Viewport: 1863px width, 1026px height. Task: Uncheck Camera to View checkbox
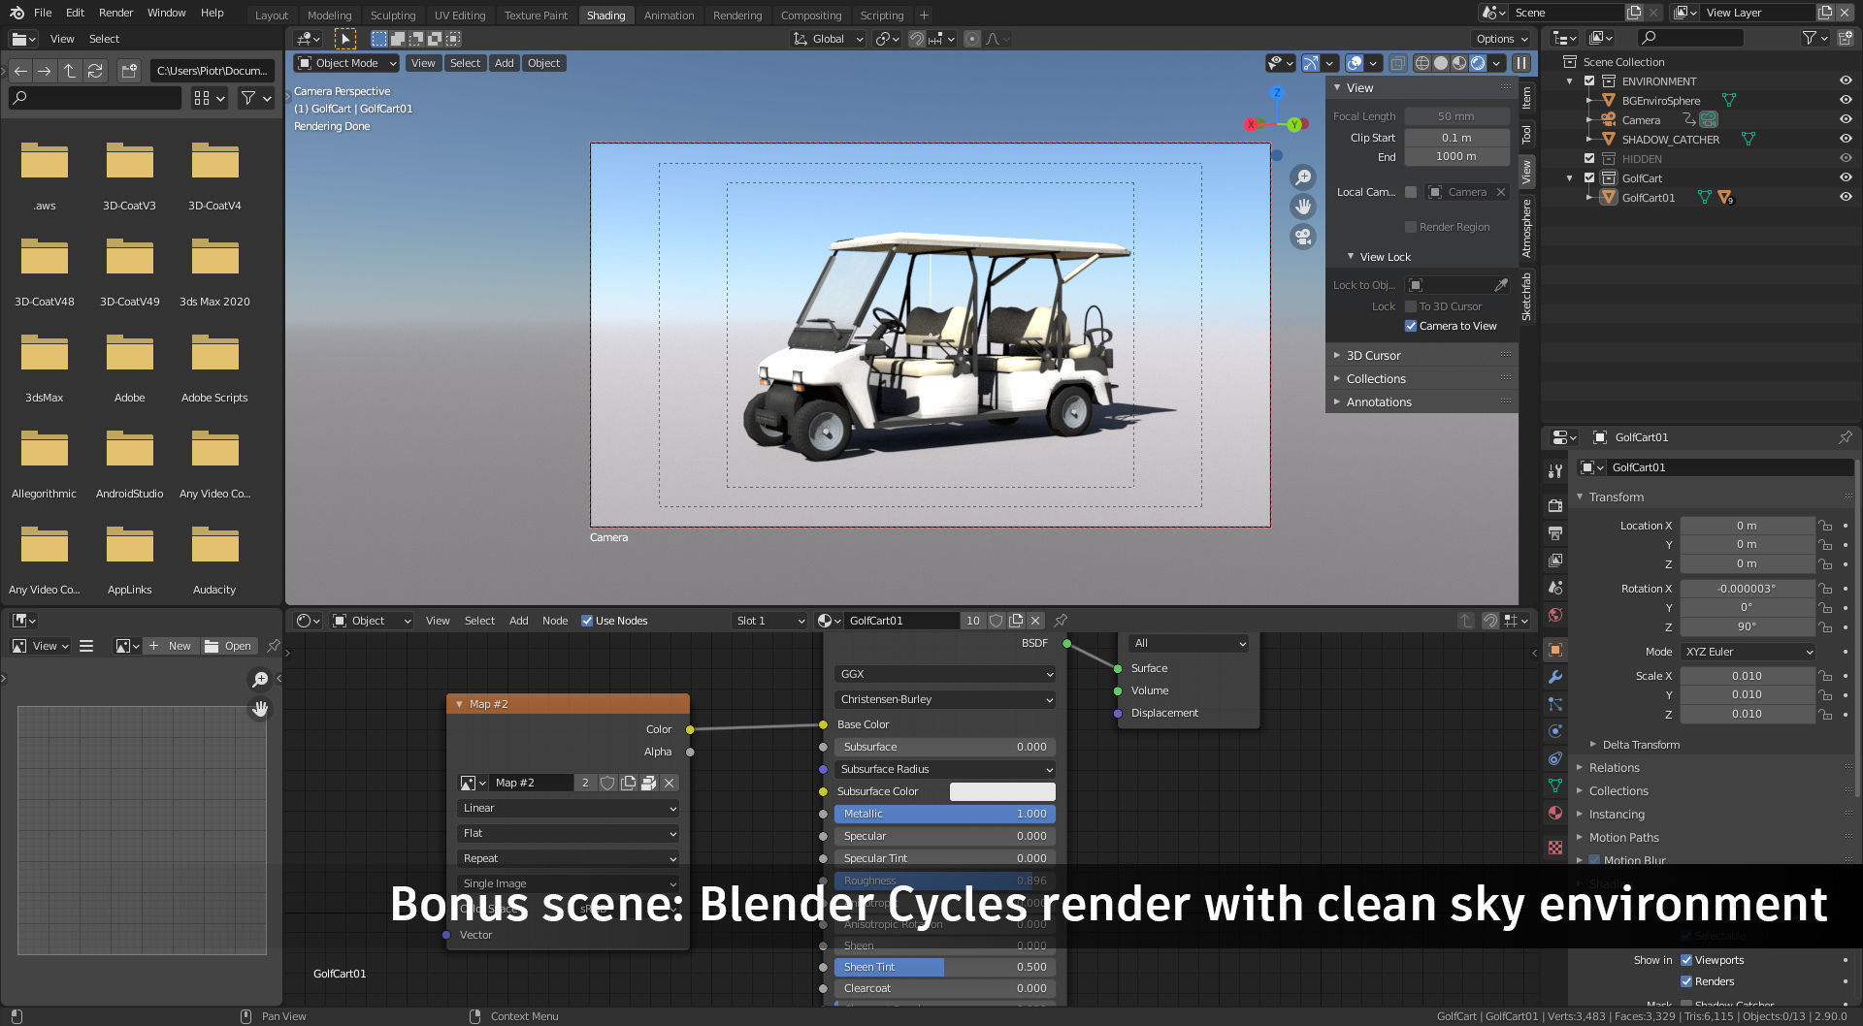click(1411, 326)
